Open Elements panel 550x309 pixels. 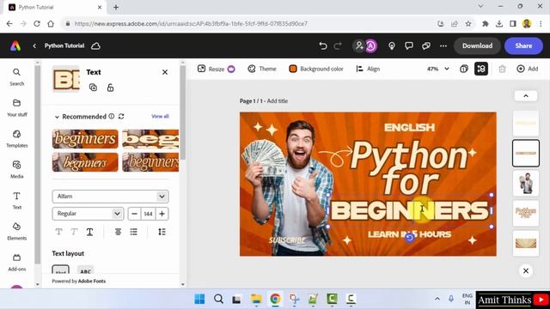16,231
